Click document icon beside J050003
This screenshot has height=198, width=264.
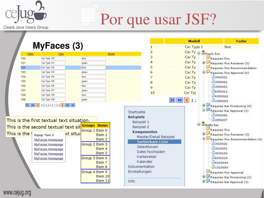[213, 86]
